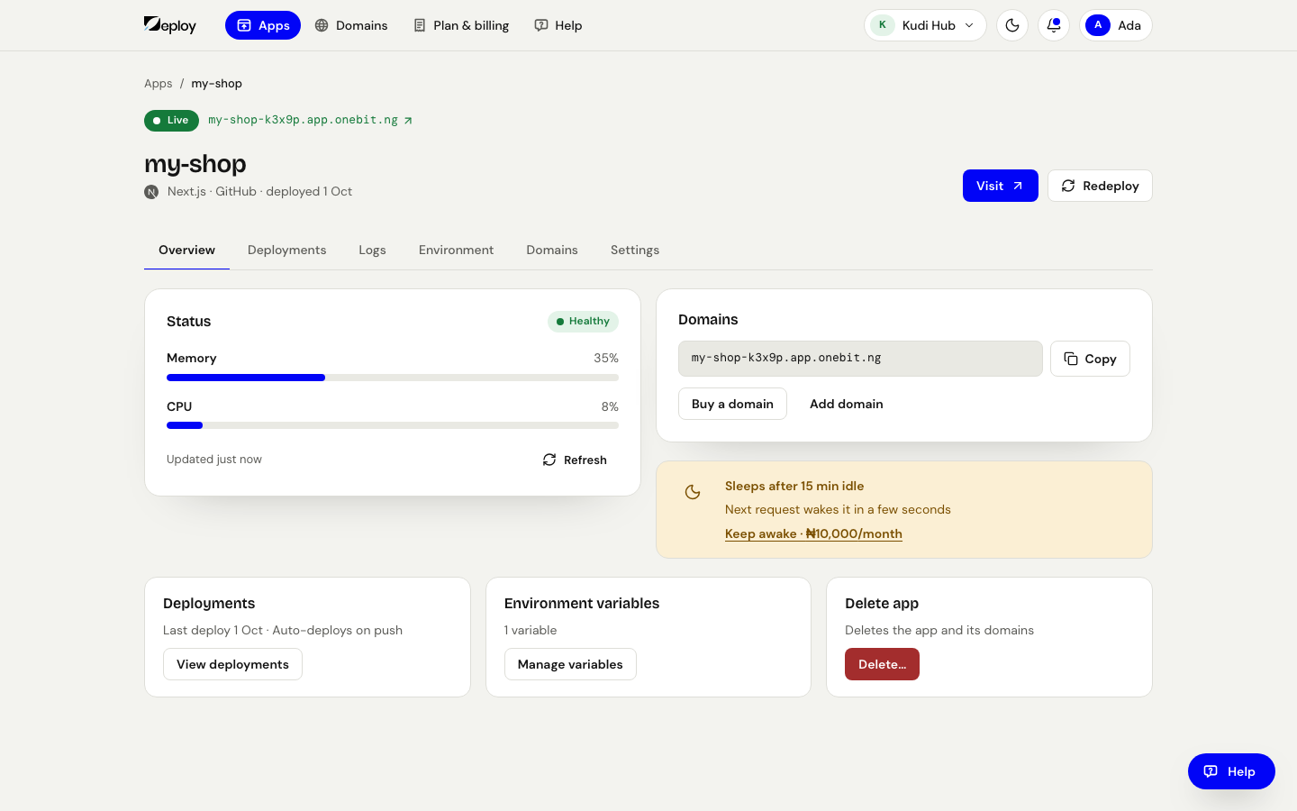The height and width of the screenshot is (811, 1297).
Task: Switch to the Deployments tab
Action: point(286,251)
